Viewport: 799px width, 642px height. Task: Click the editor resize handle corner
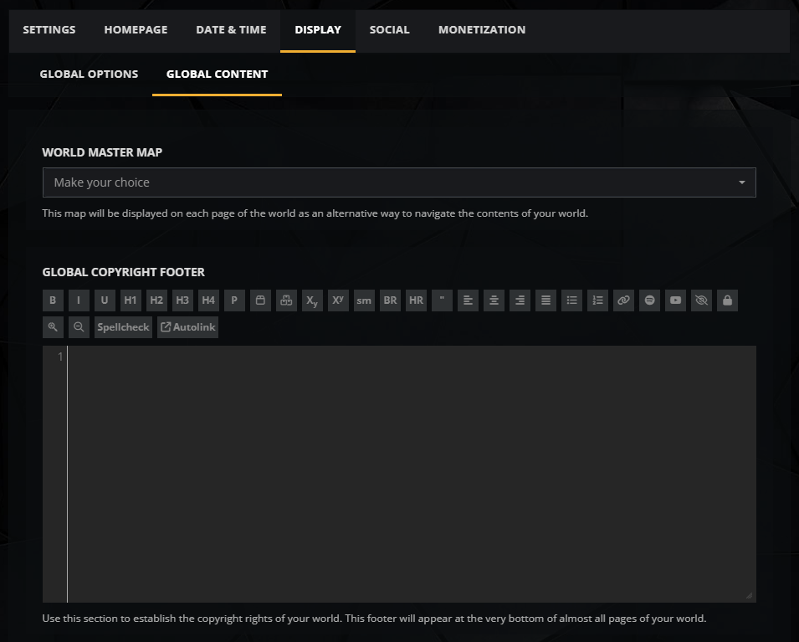coord(749,596)
